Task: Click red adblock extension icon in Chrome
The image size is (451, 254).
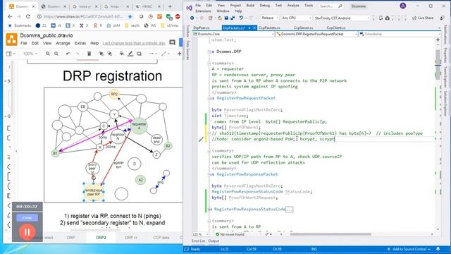Action: [178, 16]
